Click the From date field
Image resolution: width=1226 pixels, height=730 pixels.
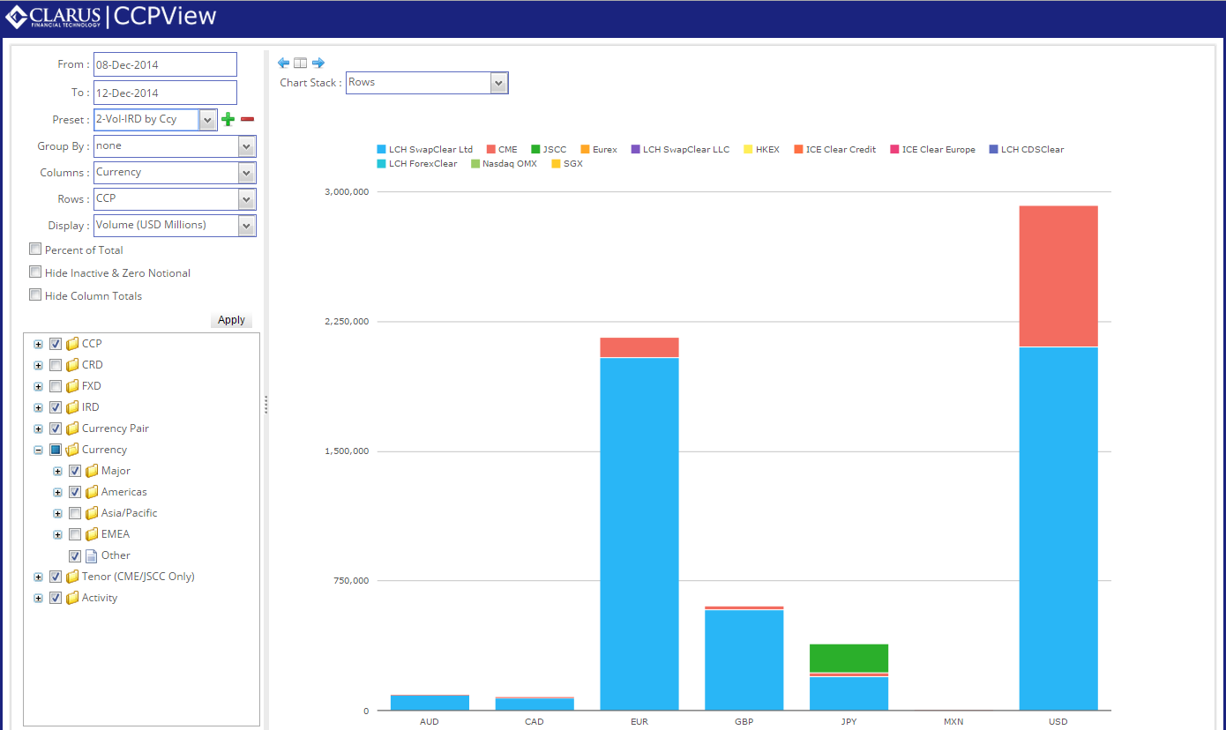click(x=165, y=64)
